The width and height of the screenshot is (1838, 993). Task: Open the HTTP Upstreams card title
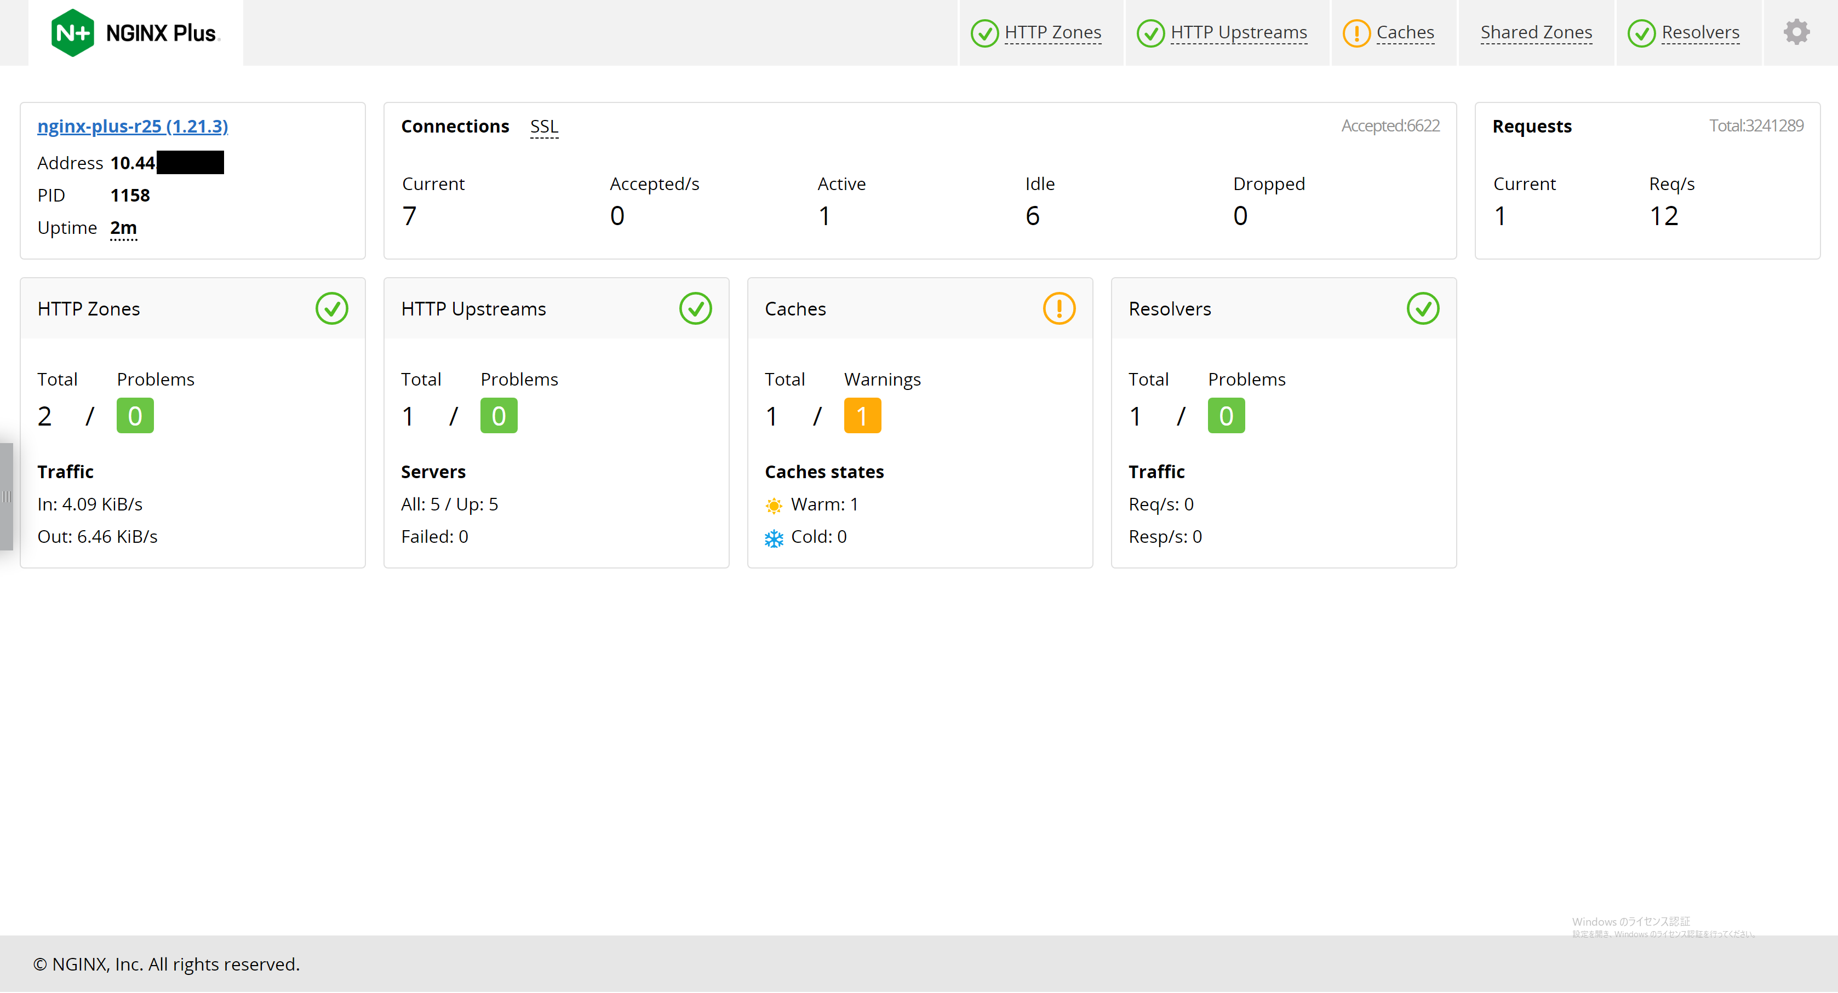[473, 309]
